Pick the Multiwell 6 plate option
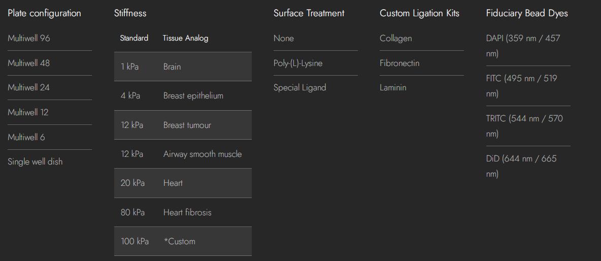Image resolution: width=601 pixels, height=261 pixels. pos(26,138)
